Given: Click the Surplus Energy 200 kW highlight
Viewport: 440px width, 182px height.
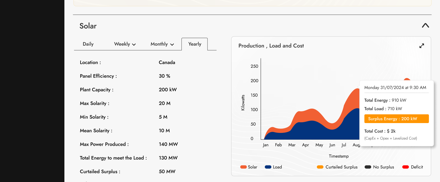Looking at the screenshot, I should click(396, 119).
